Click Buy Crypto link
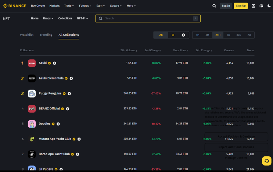This screenshot has width=273, height=172. [x=38, y=6]
